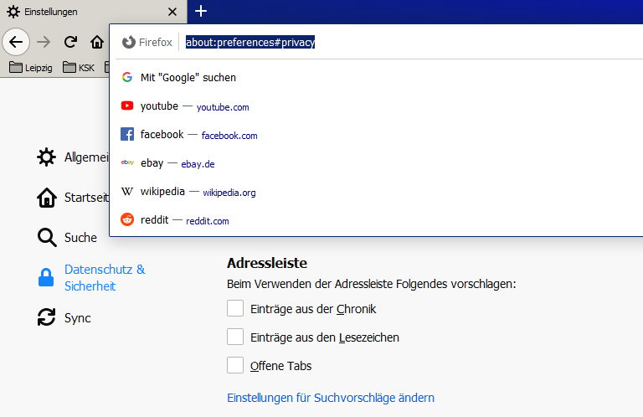Open the Sync settings category
643x417 pixels.
pyautogui.click(x=64, y=317)
